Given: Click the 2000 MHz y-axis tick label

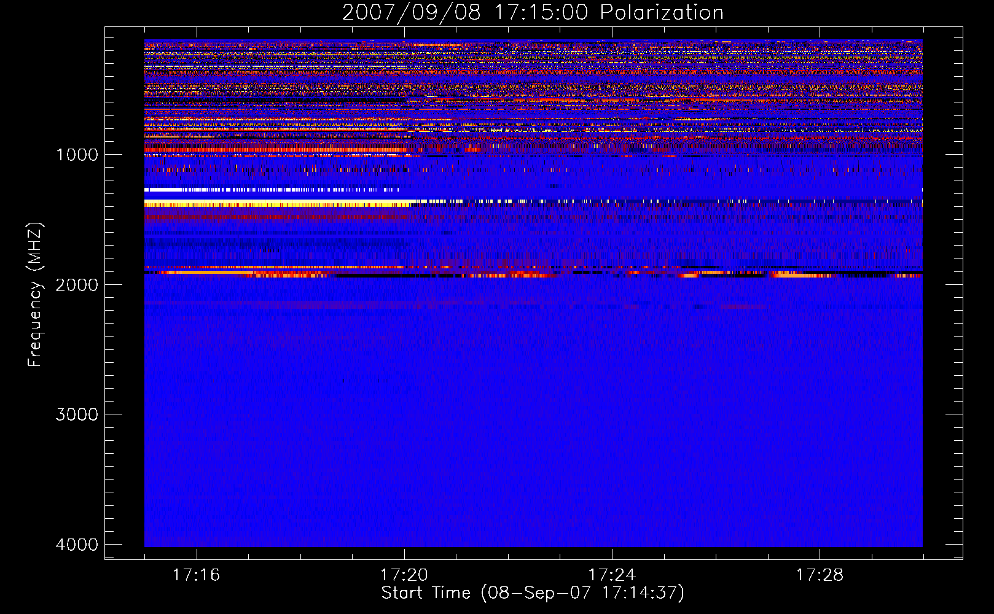Looking at the screenshot, I should click(77, 284).
